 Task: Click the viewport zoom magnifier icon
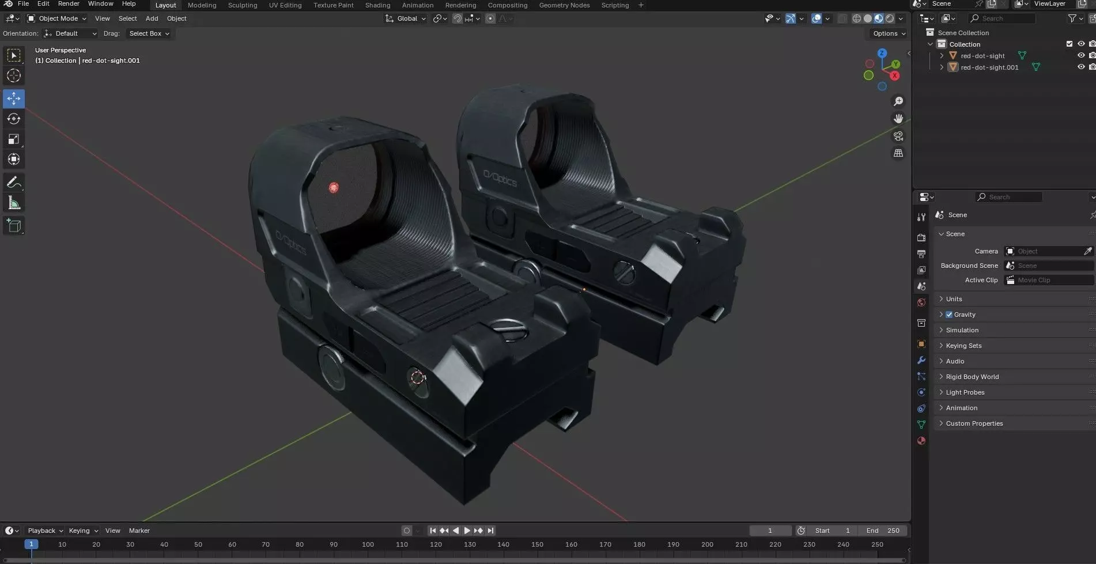pyautogui.click(x=898, y=101)
